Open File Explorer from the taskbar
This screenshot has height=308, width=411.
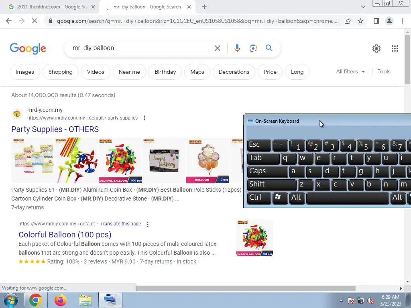(x=85, y=301)
